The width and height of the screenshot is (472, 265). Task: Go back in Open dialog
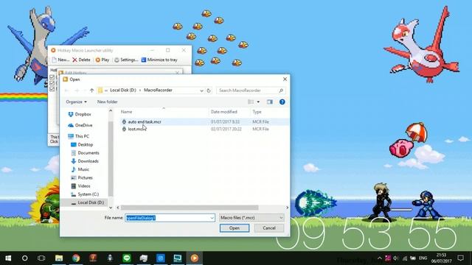(x=67, y=91)
